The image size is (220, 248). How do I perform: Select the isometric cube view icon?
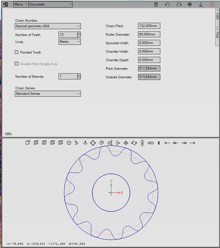click(x=69, y=143)
